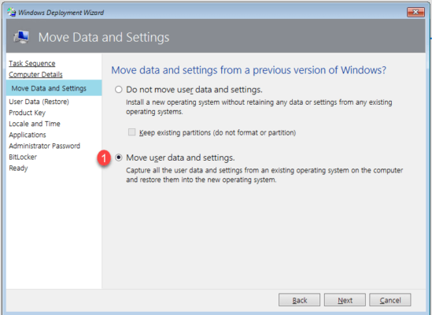
Task: Select Product Key step in sidebar
Action: click(27, 113)
